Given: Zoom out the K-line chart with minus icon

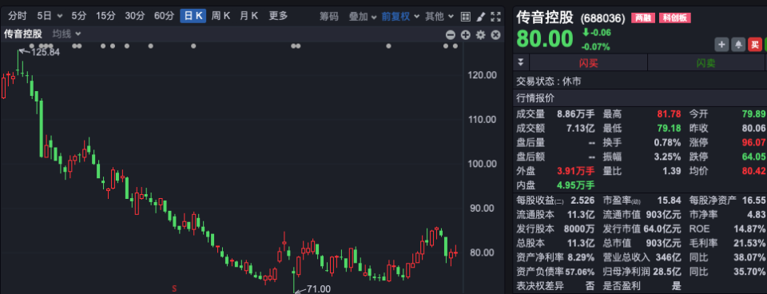Looking at the screenshot, I should pyautogui.click(x=451, y=34).
